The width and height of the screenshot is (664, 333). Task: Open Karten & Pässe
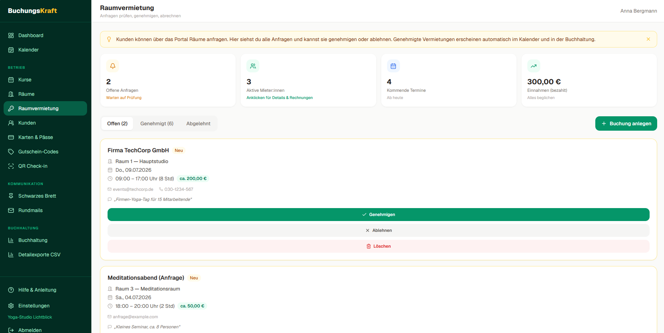pyautogui.click(x=45, y=137)
